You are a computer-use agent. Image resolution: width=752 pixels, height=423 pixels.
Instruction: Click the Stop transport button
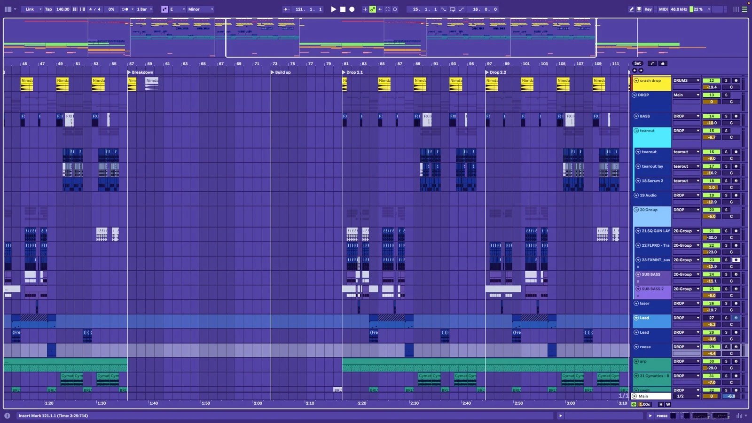click(343, 9)
